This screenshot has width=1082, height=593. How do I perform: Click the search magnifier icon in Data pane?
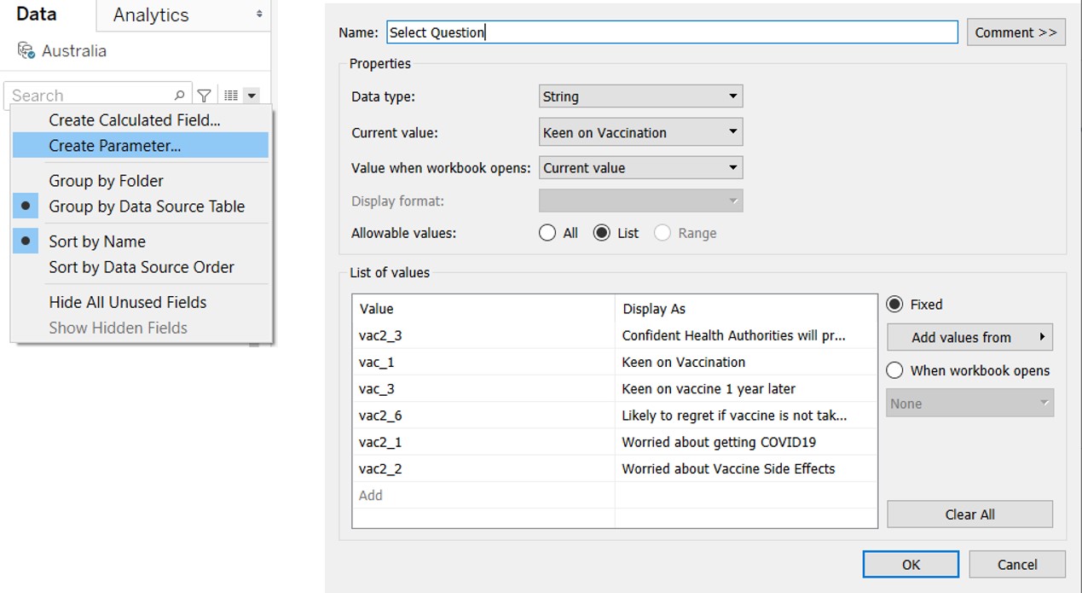tap(178, 94)
